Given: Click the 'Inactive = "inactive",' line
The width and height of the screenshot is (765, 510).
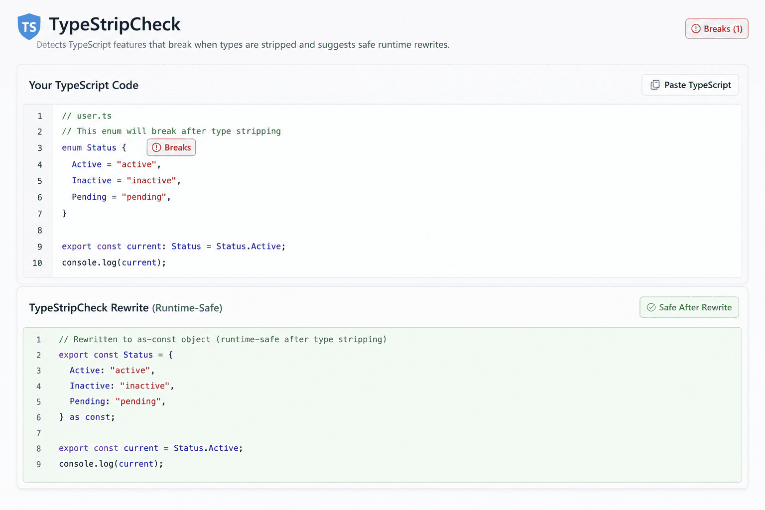Looking at the screenshot, I should coord(126,181).
